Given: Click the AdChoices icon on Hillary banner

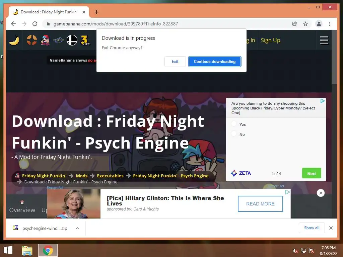Looking at the screenshot, I should tap(287, 192).
